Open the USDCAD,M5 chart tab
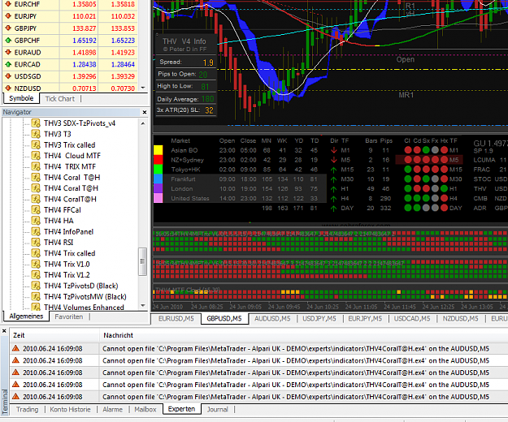 [x=412, y=318]
